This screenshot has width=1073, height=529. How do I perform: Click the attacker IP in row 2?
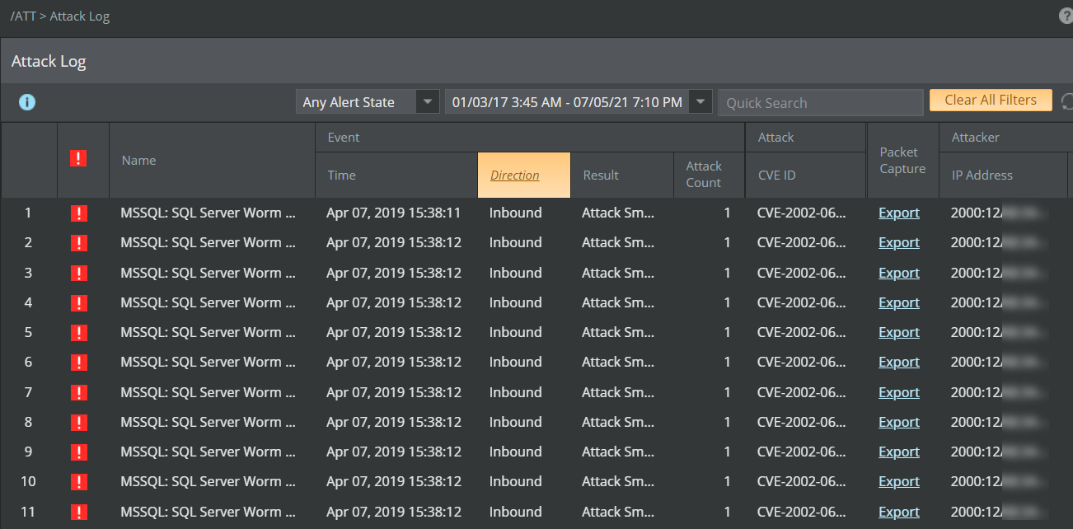point(1000,242)
